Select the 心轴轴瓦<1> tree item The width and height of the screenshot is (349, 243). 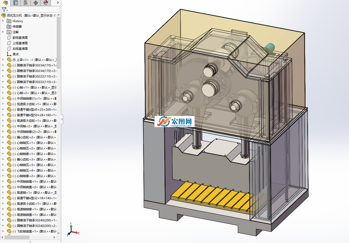(x=34, y=143)
